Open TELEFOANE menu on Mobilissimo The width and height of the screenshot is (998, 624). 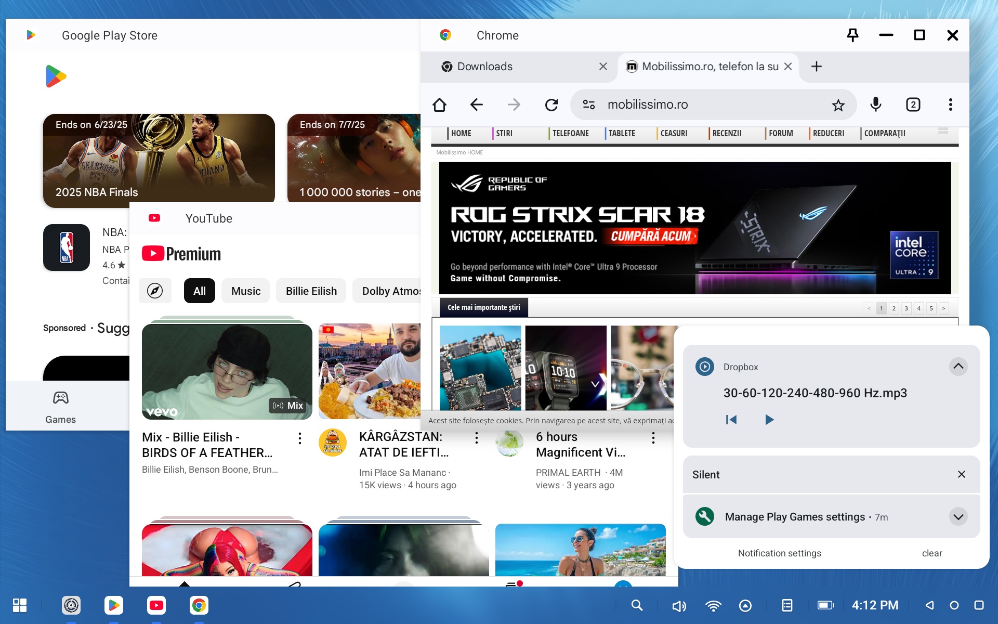(x=570, y=134)
